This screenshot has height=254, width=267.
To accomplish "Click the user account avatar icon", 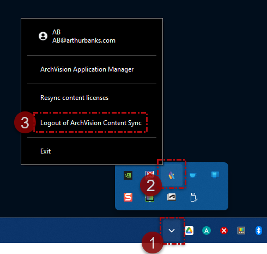I will tap(43, 36).
